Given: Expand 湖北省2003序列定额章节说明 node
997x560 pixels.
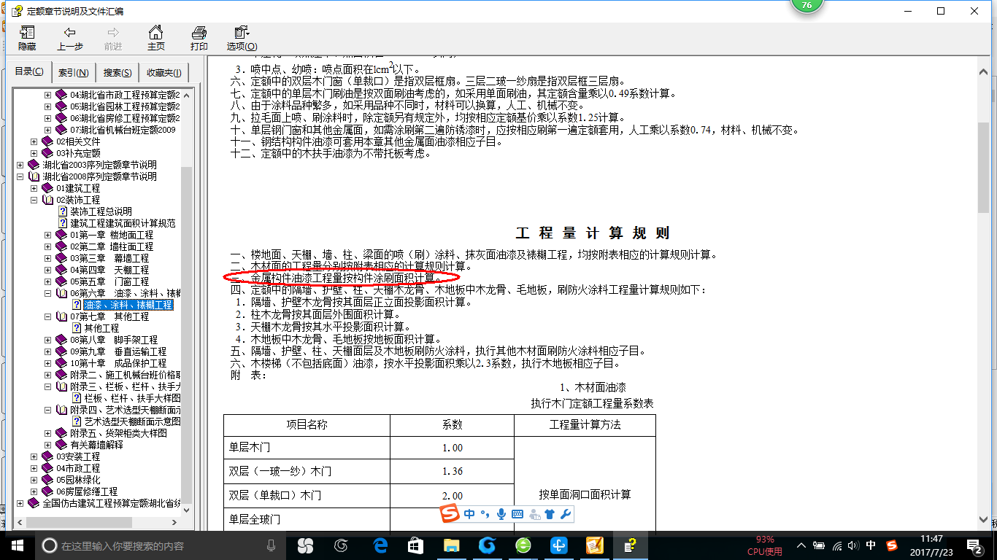Looking at the screenshot, I should [x=20, y=165].
